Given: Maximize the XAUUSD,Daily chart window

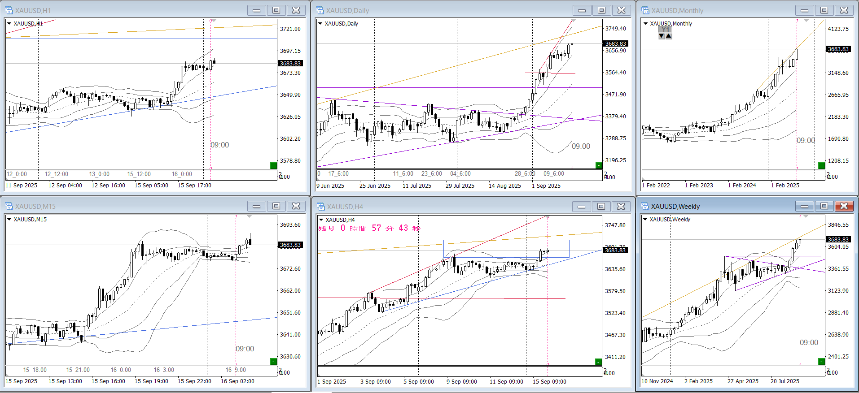Looking at the screenshot, I should [x=601, y=10].
